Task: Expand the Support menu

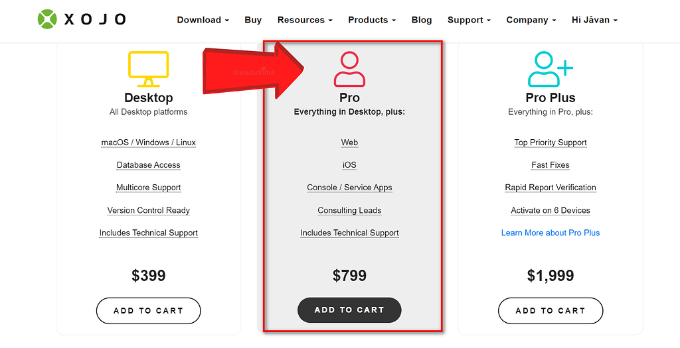Action: point(469,20)
